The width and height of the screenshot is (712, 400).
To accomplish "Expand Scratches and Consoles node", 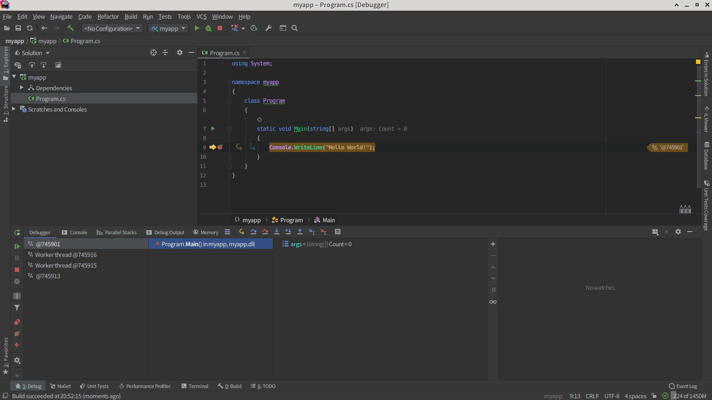I will 13,109.
